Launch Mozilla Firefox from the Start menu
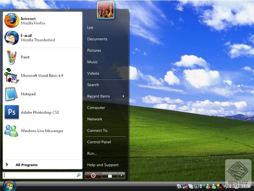 (x=12, y=20)
